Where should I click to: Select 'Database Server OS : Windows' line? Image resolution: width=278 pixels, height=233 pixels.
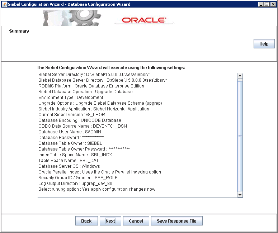coord(69,166)
